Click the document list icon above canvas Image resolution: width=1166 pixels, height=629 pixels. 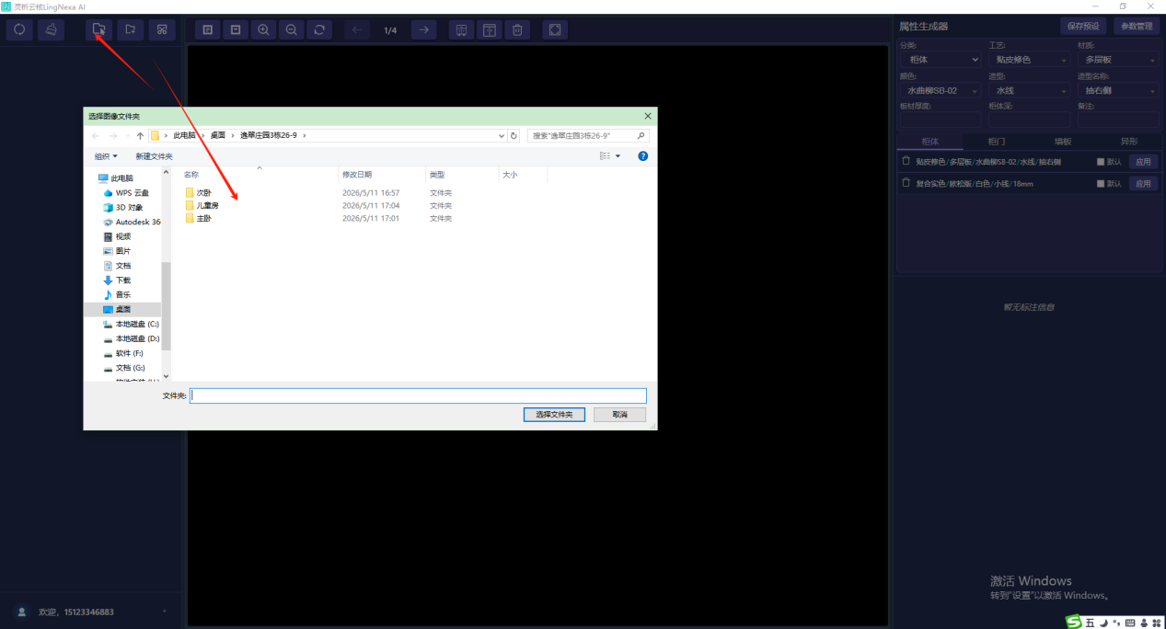[x=208, y=30]
